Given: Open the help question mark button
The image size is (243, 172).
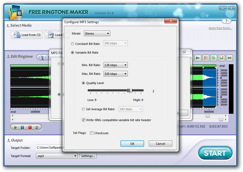Looking at the screenshot, I should [226, 21].
